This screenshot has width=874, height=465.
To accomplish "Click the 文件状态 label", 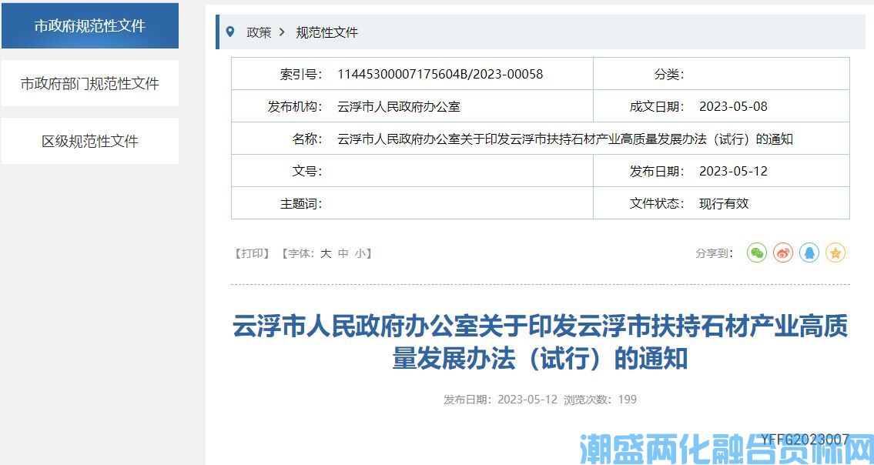I will coord(657,203).
